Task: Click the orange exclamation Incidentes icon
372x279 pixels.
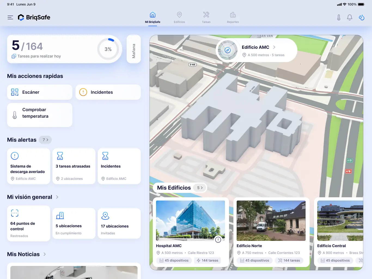Action: (83, 92)
